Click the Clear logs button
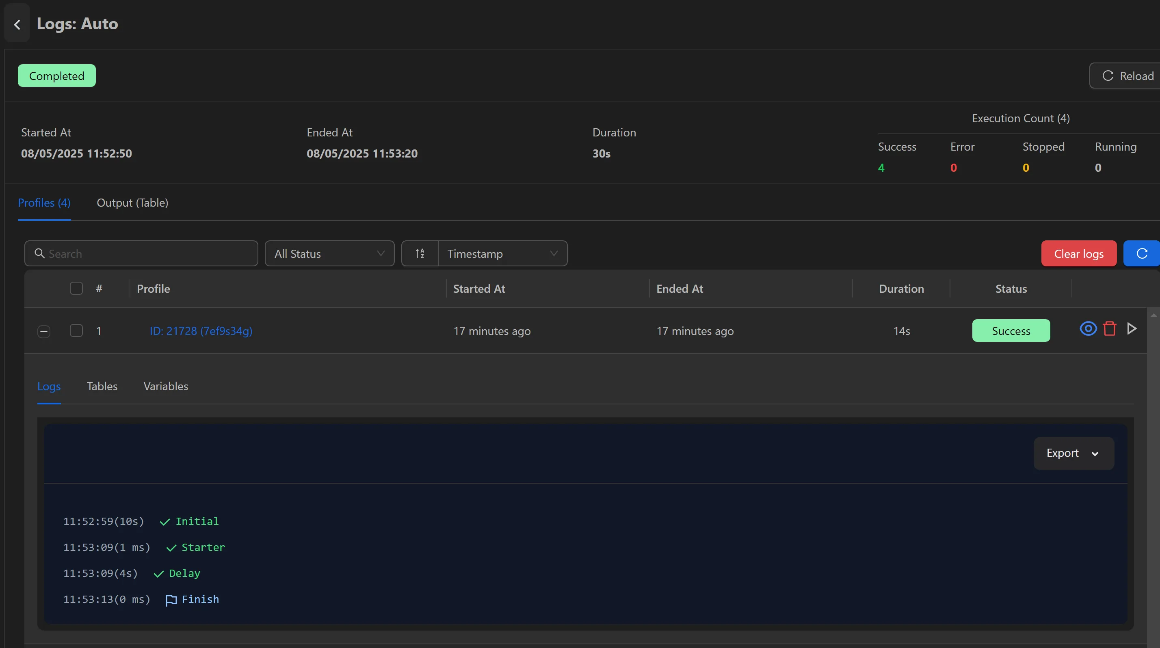This screenshot has height=648, width=1160. pos(1078,253)
